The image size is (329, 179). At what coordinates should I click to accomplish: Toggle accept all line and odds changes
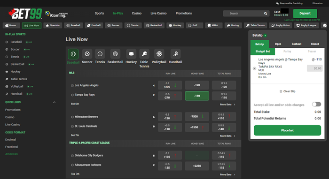(316, 104)
